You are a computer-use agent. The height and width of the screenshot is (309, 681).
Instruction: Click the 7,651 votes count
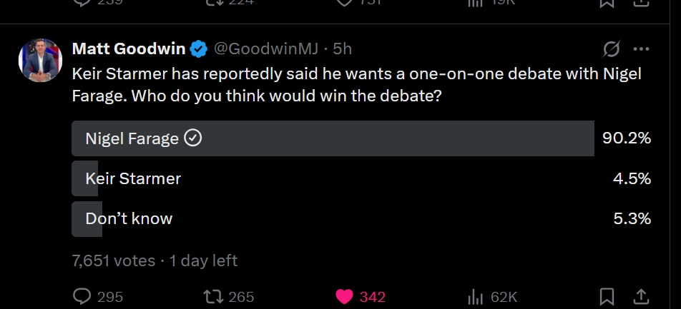click(114, 260)
